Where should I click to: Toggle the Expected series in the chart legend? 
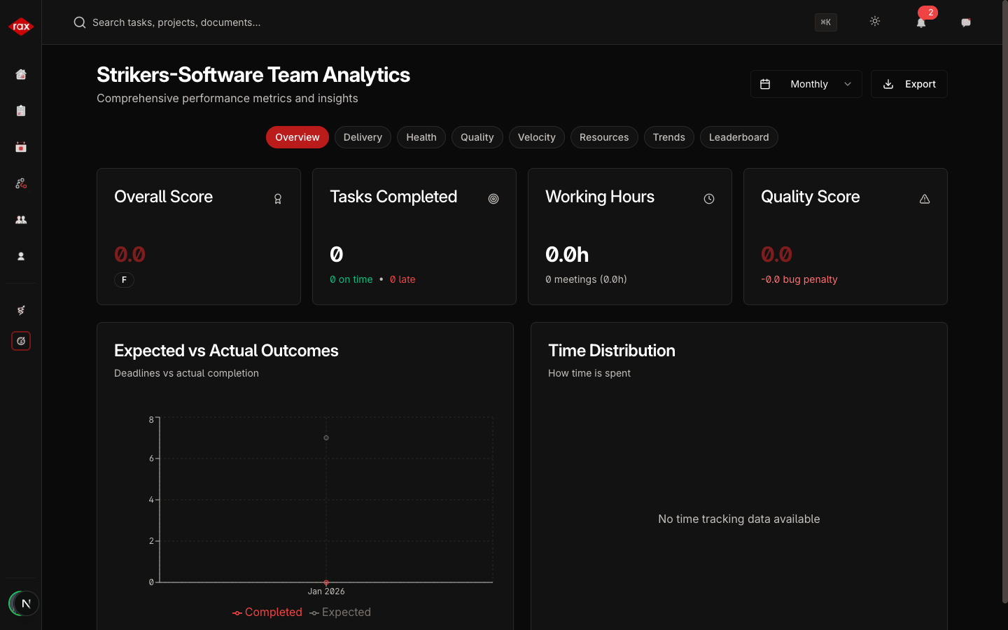coord(340,612)
